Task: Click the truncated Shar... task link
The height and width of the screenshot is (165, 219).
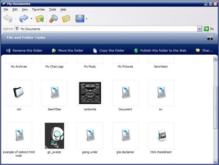Action: (207, 51)
